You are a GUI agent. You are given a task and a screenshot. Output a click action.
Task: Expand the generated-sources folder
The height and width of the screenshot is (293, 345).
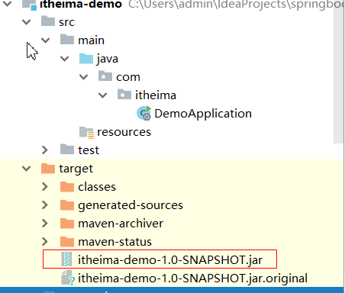[x=45, y=205]
